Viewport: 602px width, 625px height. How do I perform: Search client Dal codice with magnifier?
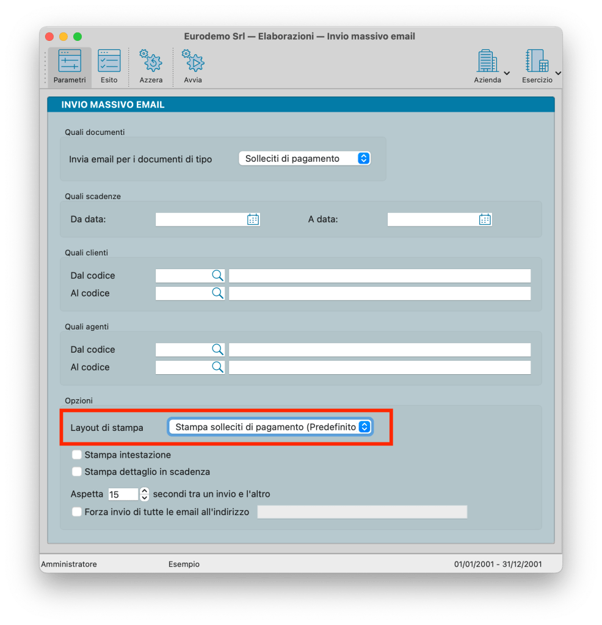pyautogui.click(x=217, y=276)
